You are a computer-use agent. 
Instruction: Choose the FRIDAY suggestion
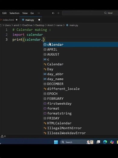tap(80, 118)
